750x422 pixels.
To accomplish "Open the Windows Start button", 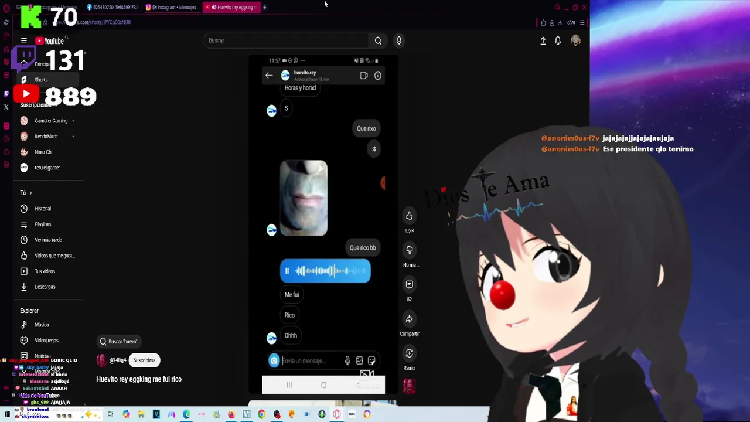I will coord(7,414).
